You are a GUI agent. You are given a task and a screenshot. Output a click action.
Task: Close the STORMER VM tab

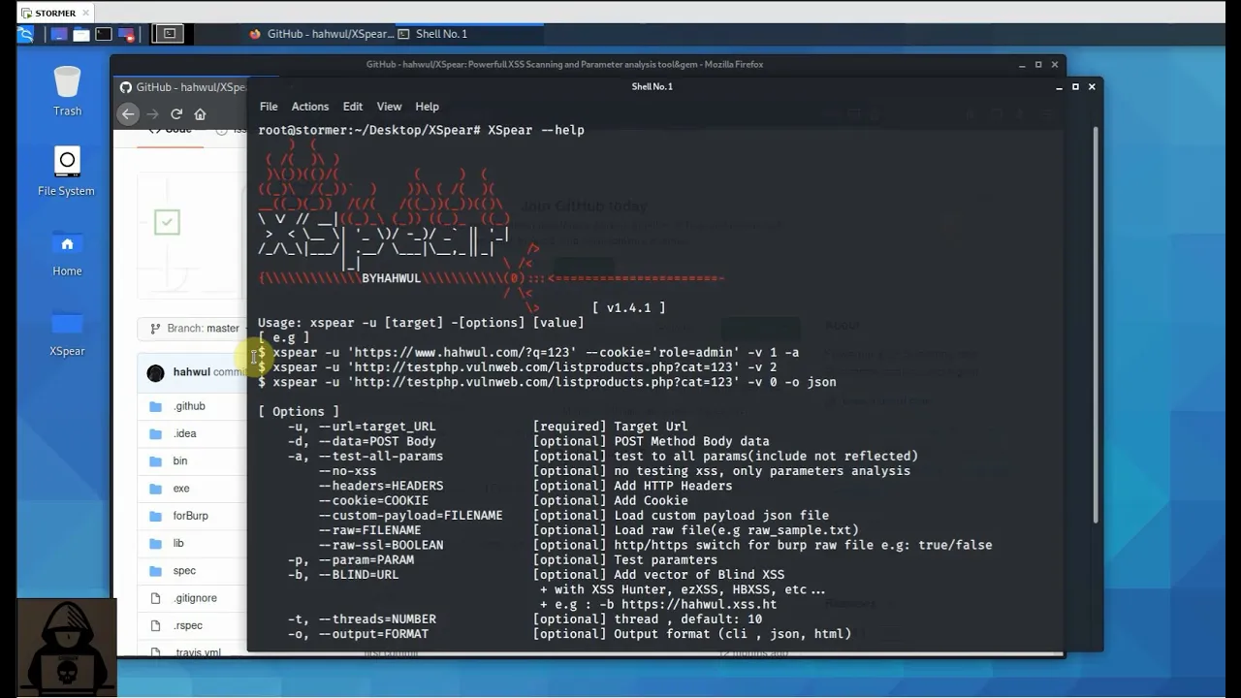coord(85,14)
